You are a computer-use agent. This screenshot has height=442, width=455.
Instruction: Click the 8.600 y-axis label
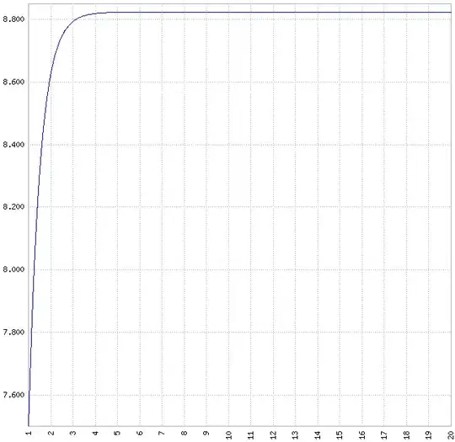13,82
